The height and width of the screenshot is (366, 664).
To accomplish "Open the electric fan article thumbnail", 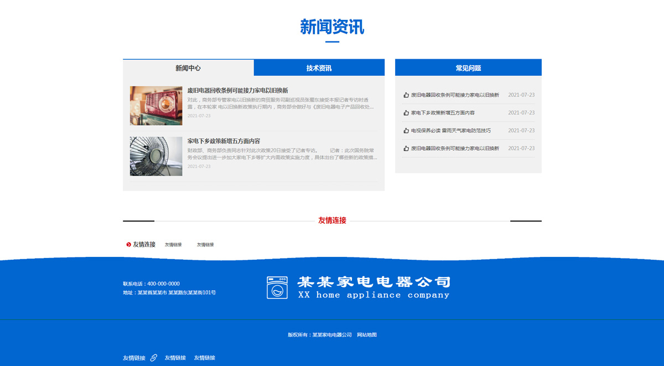I will [x=156, y=156].
